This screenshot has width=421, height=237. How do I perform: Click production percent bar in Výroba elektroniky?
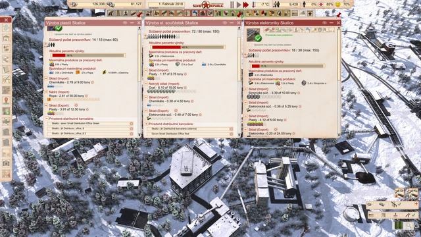tap(287, 66)
